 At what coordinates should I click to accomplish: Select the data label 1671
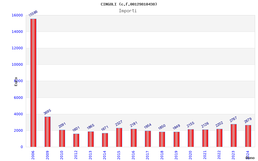click(105, 128)
